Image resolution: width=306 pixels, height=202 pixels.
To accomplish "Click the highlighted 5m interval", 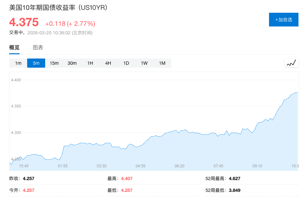I will 36,63.
